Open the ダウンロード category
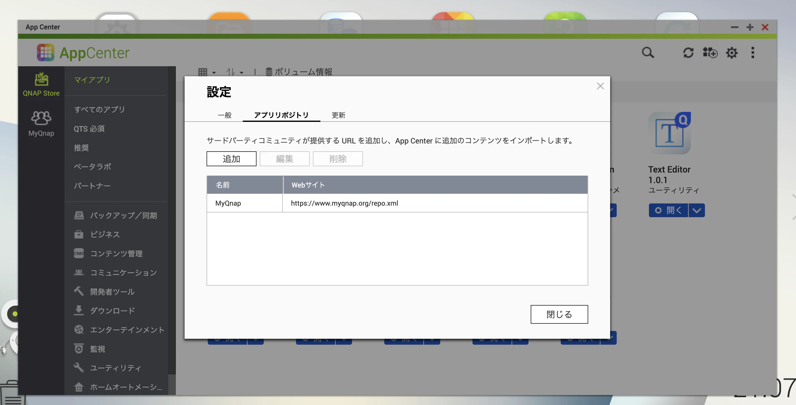The width and height of the screenshot is (796, 405). pos(104,311)
